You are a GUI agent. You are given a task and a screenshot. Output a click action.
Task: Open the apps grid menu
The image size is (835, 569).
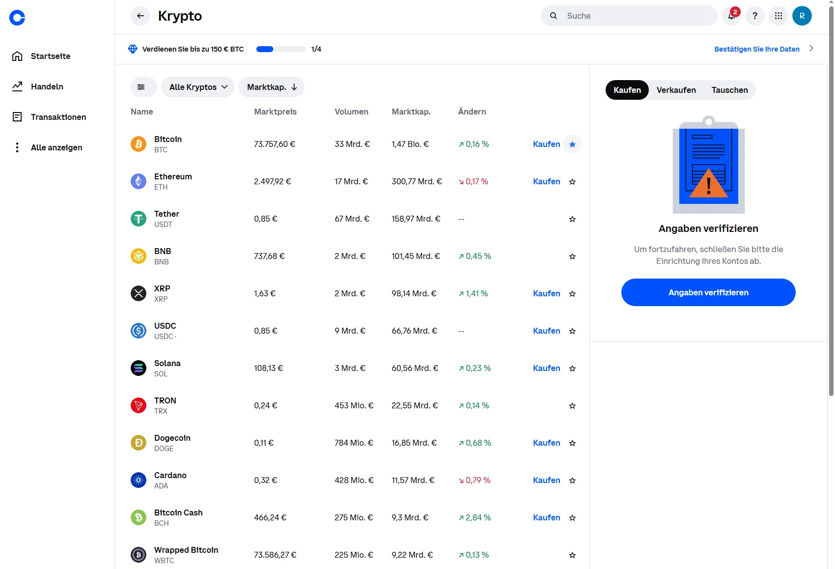[x=779, y=16]
